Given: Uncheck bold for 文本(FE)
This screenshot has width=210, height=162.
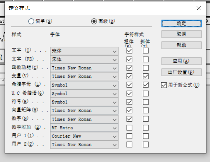Looking at the screenshot, I should pyautogui.click(x=129, y=59).
